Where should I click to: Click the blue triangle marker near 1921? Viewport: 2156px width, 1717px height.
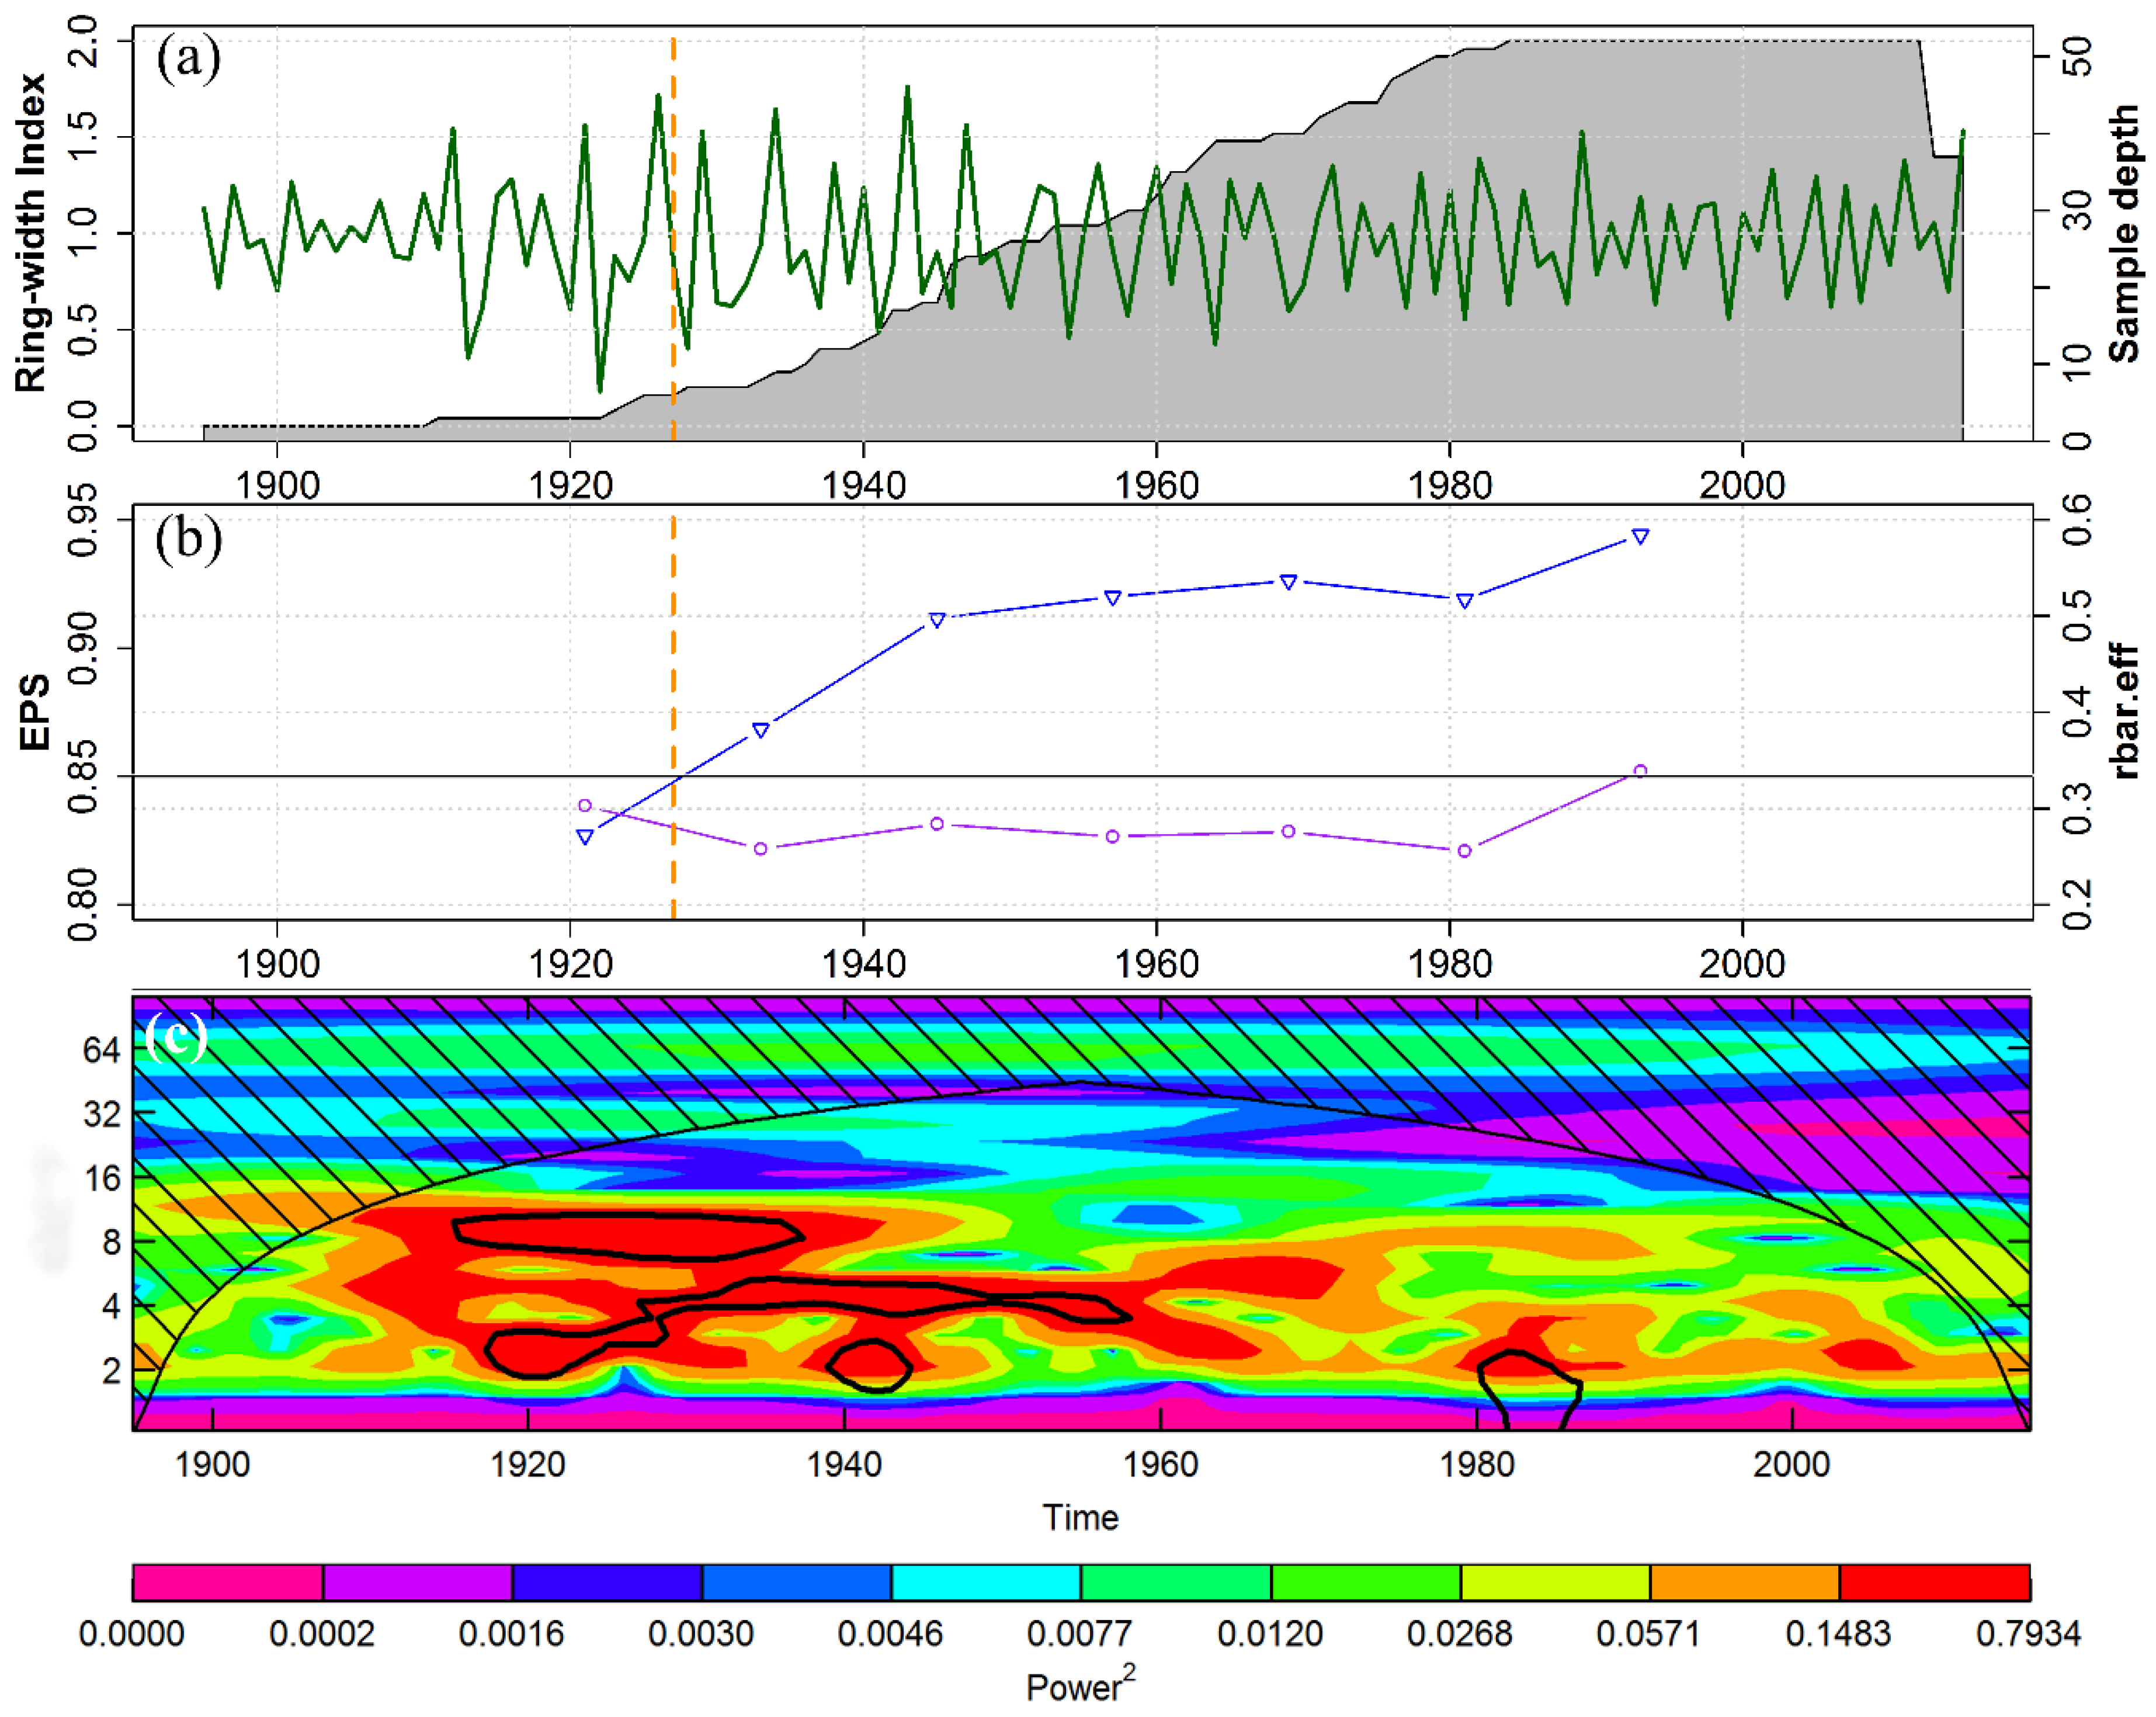[585, 837]
